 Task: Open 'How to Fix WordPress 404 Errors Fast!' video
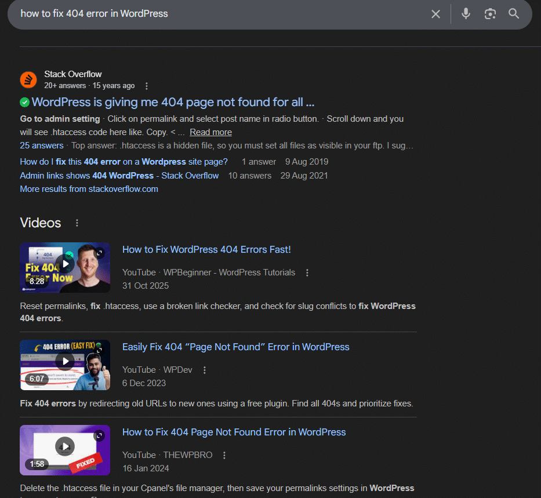coord(206,250)
